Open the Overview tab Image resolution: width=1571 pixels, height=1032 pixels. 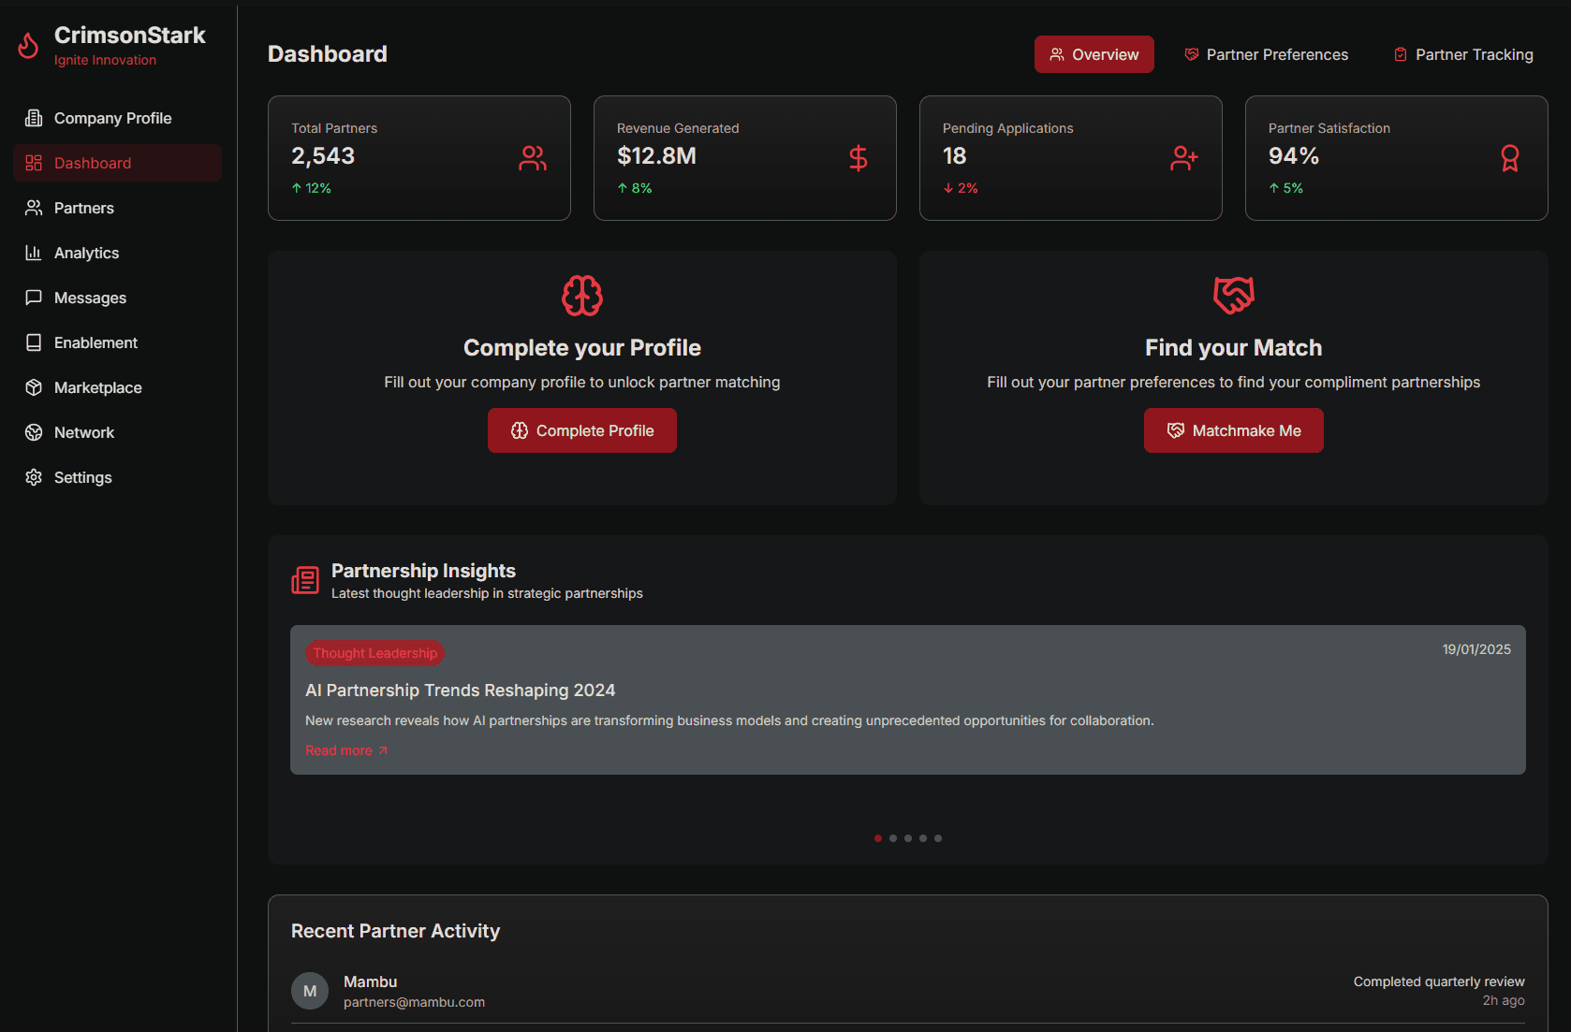1094,54
